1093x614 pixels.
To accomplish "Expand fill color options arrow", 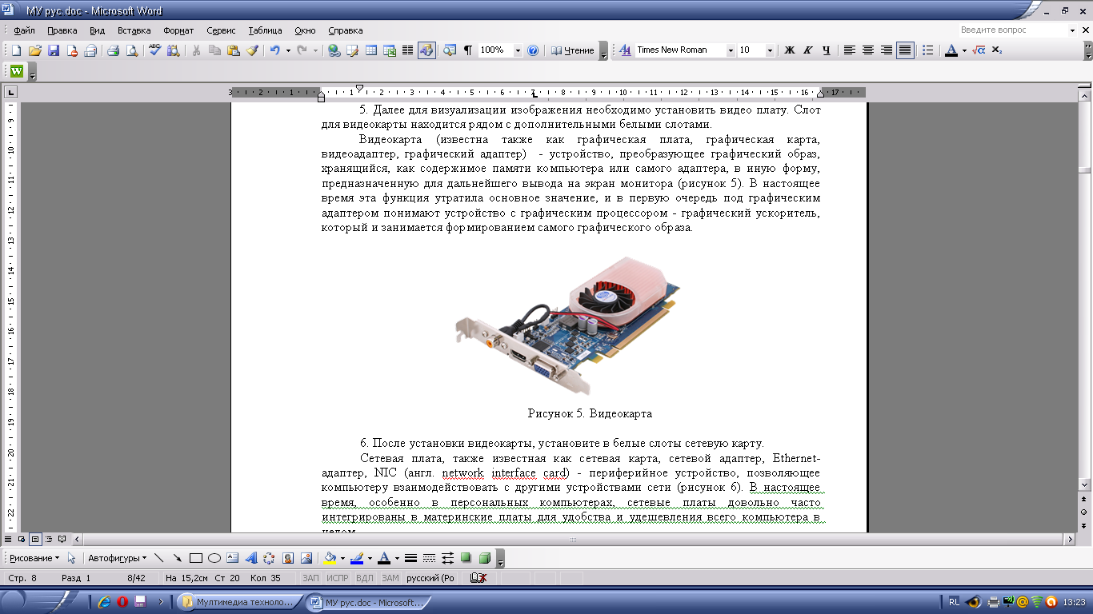I will click(342, 558).
